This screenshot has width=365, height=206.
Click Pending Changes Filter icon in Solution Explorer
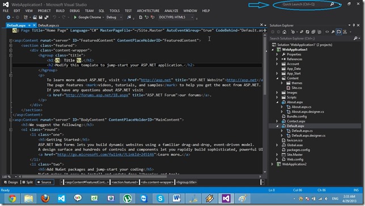click(293, 32)
